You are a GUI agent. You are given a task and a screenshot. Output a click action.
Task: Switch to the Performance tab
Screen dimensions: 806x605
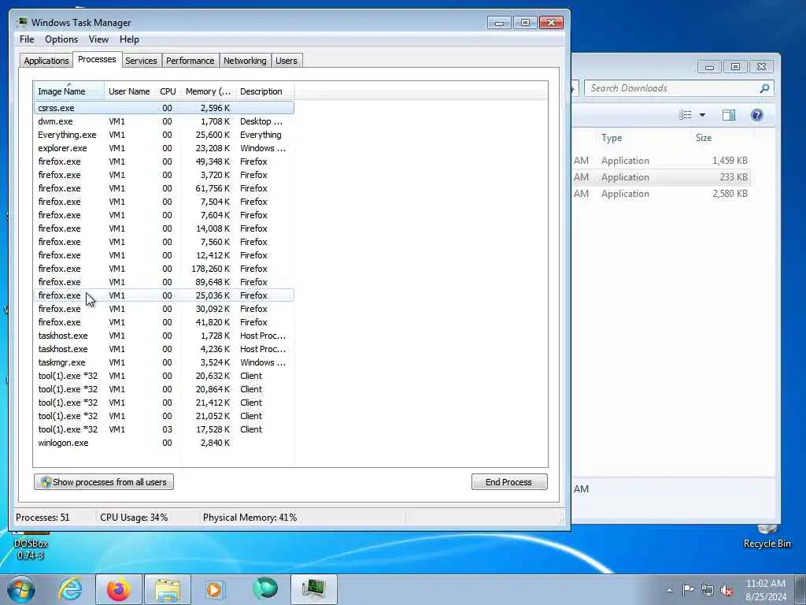(x=190, y=61)
